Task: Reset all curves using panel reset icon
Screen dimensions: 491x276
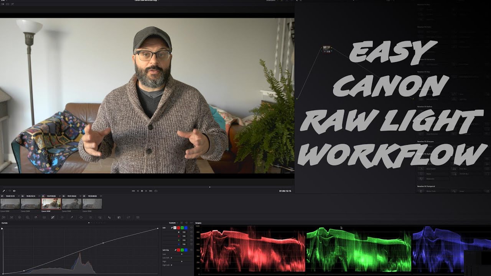Action: pos(186,223)
